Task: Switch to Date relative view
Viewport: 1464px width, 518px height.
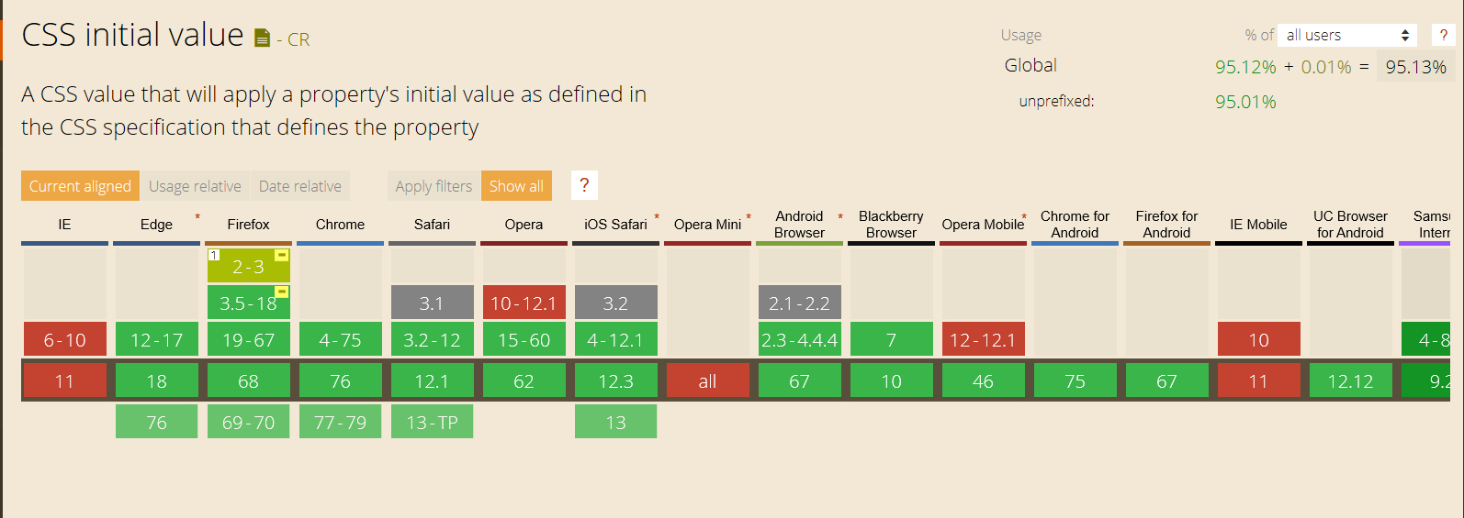Action: (x=300, y=186)
